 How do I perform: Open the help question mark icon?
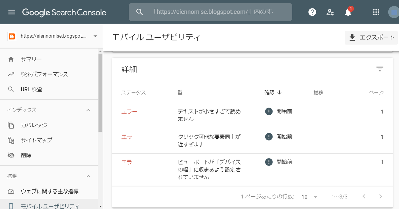(312, 12)
